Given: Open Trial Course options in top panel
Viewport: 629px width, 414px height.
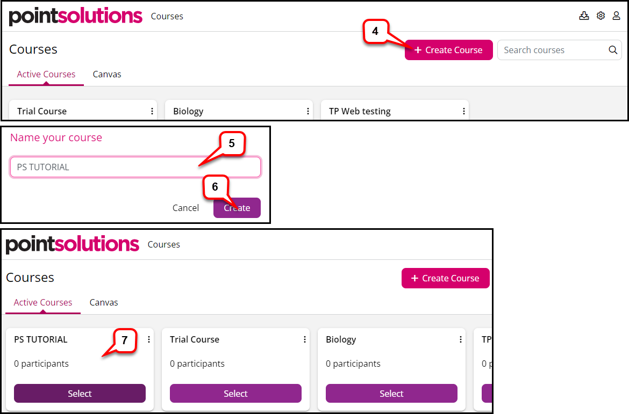Looking at the screenshot, I should click(152, 111).
